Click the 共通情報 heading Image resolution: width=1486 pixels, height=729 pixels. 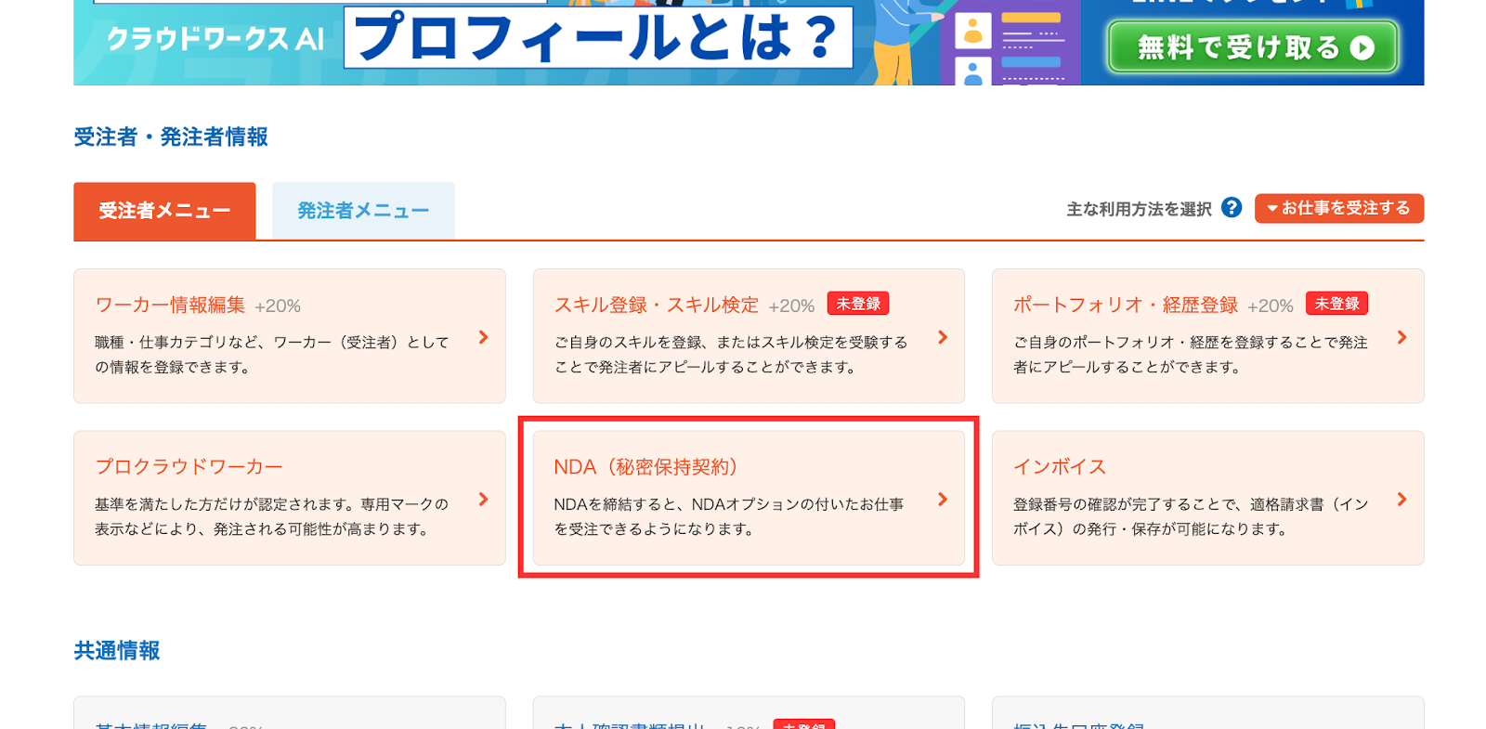pos(117,651)
